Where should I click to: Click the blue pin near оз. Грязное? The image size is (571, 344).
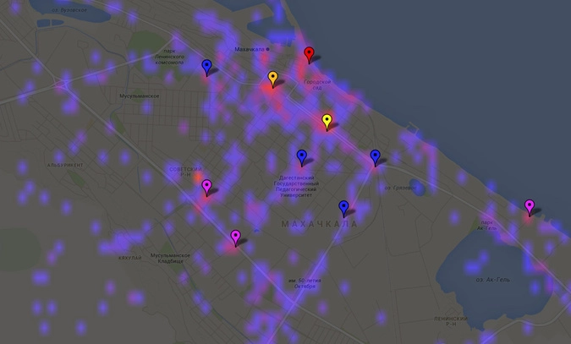point(376,156)
